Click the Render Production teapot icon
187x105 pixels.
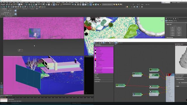(x=98, y=5)
